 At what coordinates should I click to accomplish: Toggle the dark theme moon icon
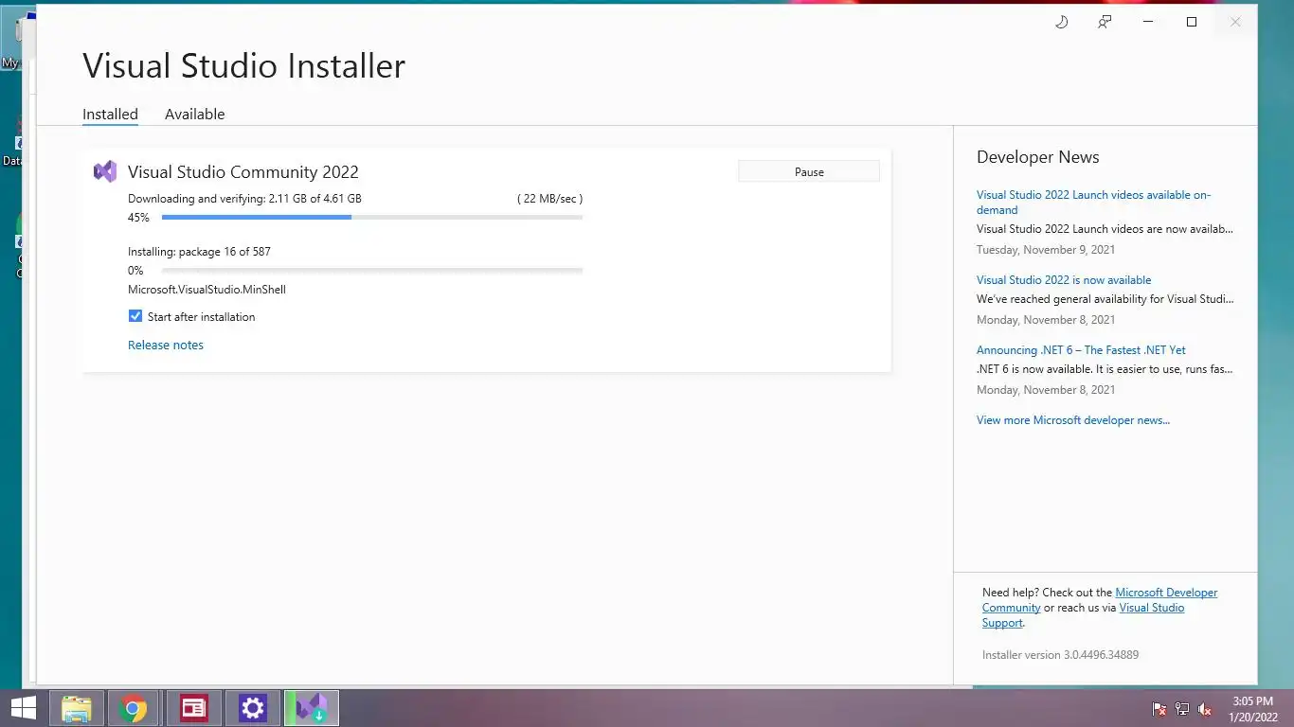pos(1061,22)
